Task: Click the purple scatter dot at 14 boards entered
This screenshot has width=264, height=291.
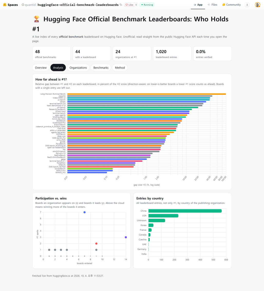Action: click(x=126, y=237)
